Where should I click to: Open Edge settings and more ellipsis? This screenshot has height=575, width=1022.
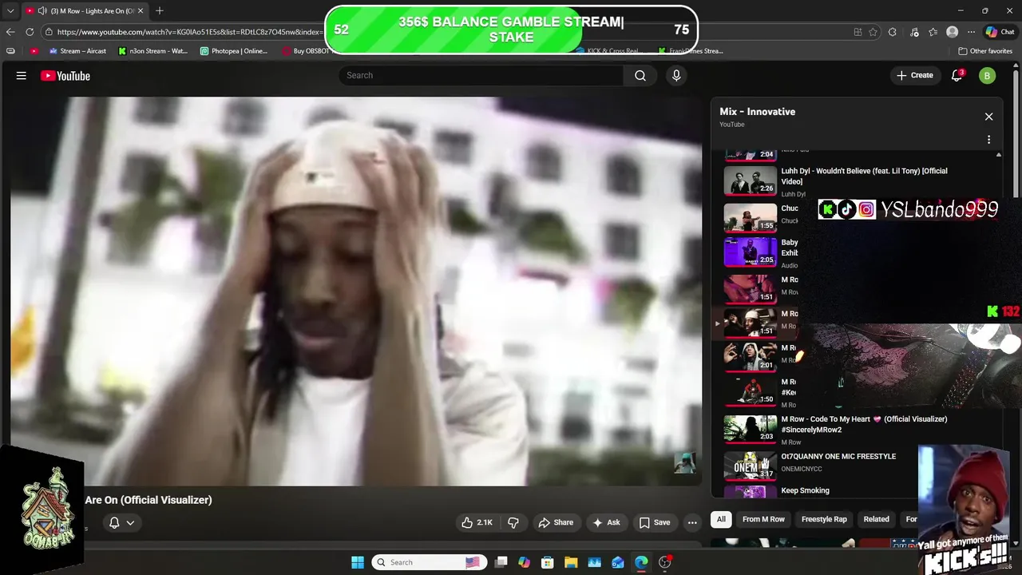pyautogui.click(x=971, y=32)
